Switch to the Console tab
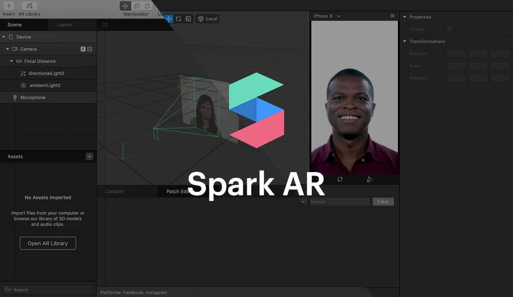This screenshot has width=513, height=297. tap(113, 191)
